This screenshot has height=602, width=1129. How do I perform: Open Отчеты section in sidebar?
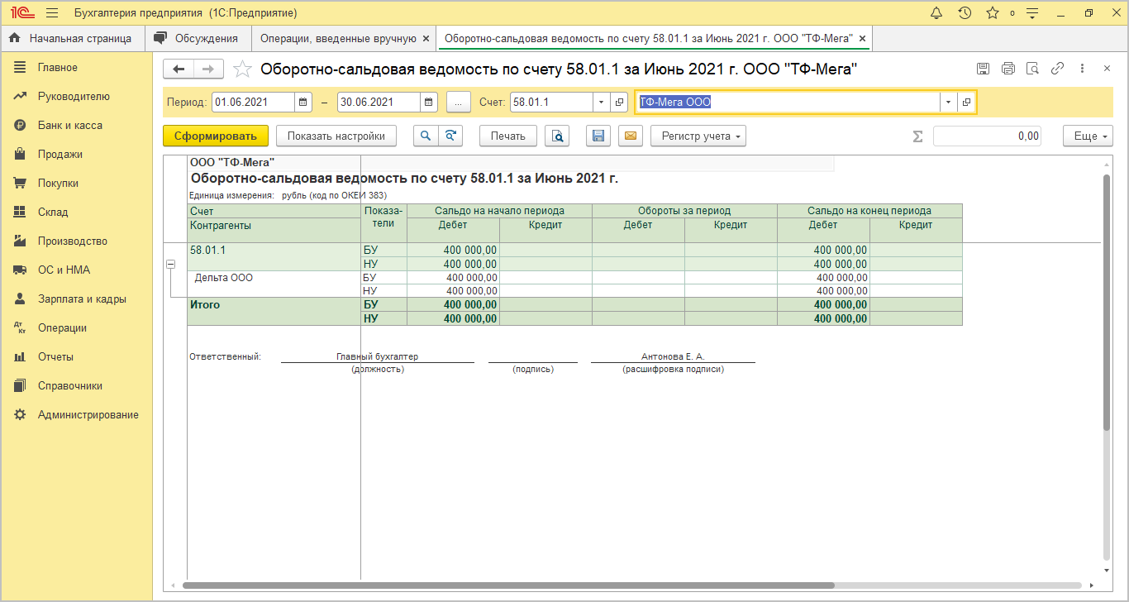pos(76,357)
